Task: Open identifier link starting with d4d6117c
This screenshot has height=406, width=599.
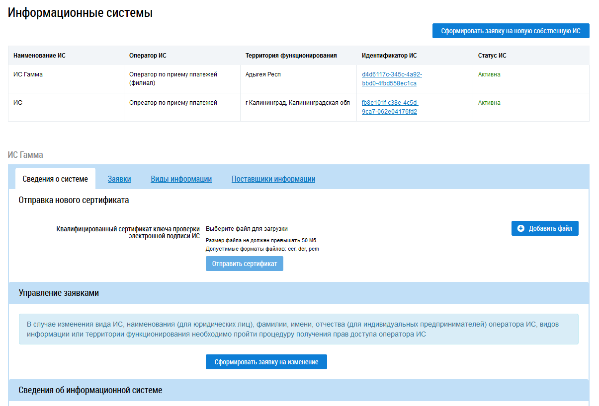Action: [x=392, y=79]
